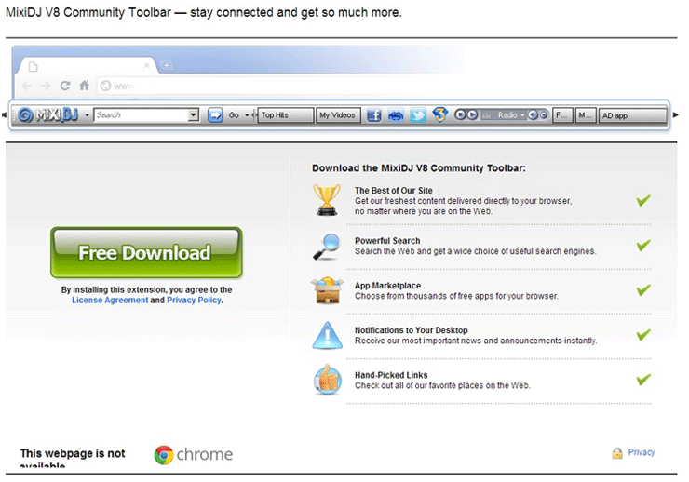This screenshot has height=482, width=689.
Task: Click the Facebook icon in the toolbar
Action: (373, 115)
